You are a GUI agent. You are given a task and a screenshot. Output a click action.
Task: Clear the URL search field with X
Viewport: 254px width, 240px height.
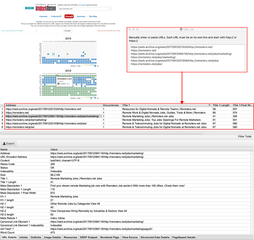tap(110, 9)
